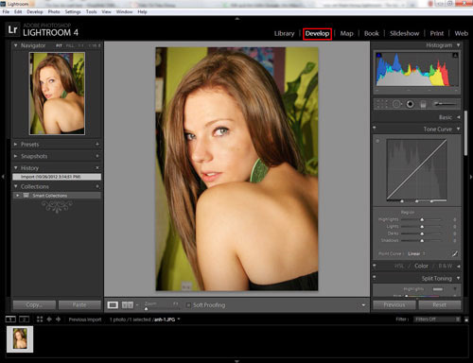
Task: Open the File menu
Action: pyautogui.click(x=6, y=11)
